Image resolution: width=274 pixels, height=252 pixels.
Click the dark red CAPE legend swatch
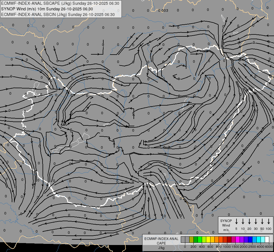[229, 239]
